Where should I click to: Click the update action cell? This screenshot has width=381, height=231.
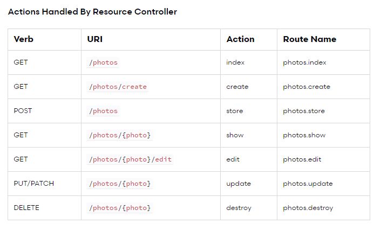pos(239,184)
